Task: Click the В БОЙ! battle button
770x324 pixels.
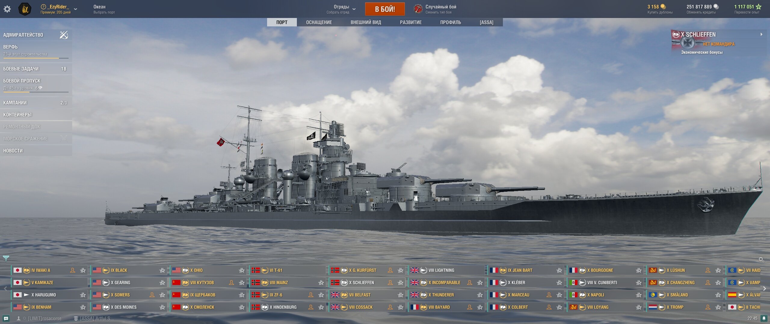Action: tap(385, 9)
